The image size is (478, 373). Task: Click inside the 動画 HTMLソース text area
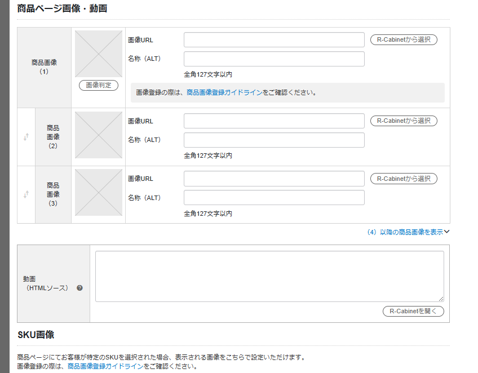[269, 276]
